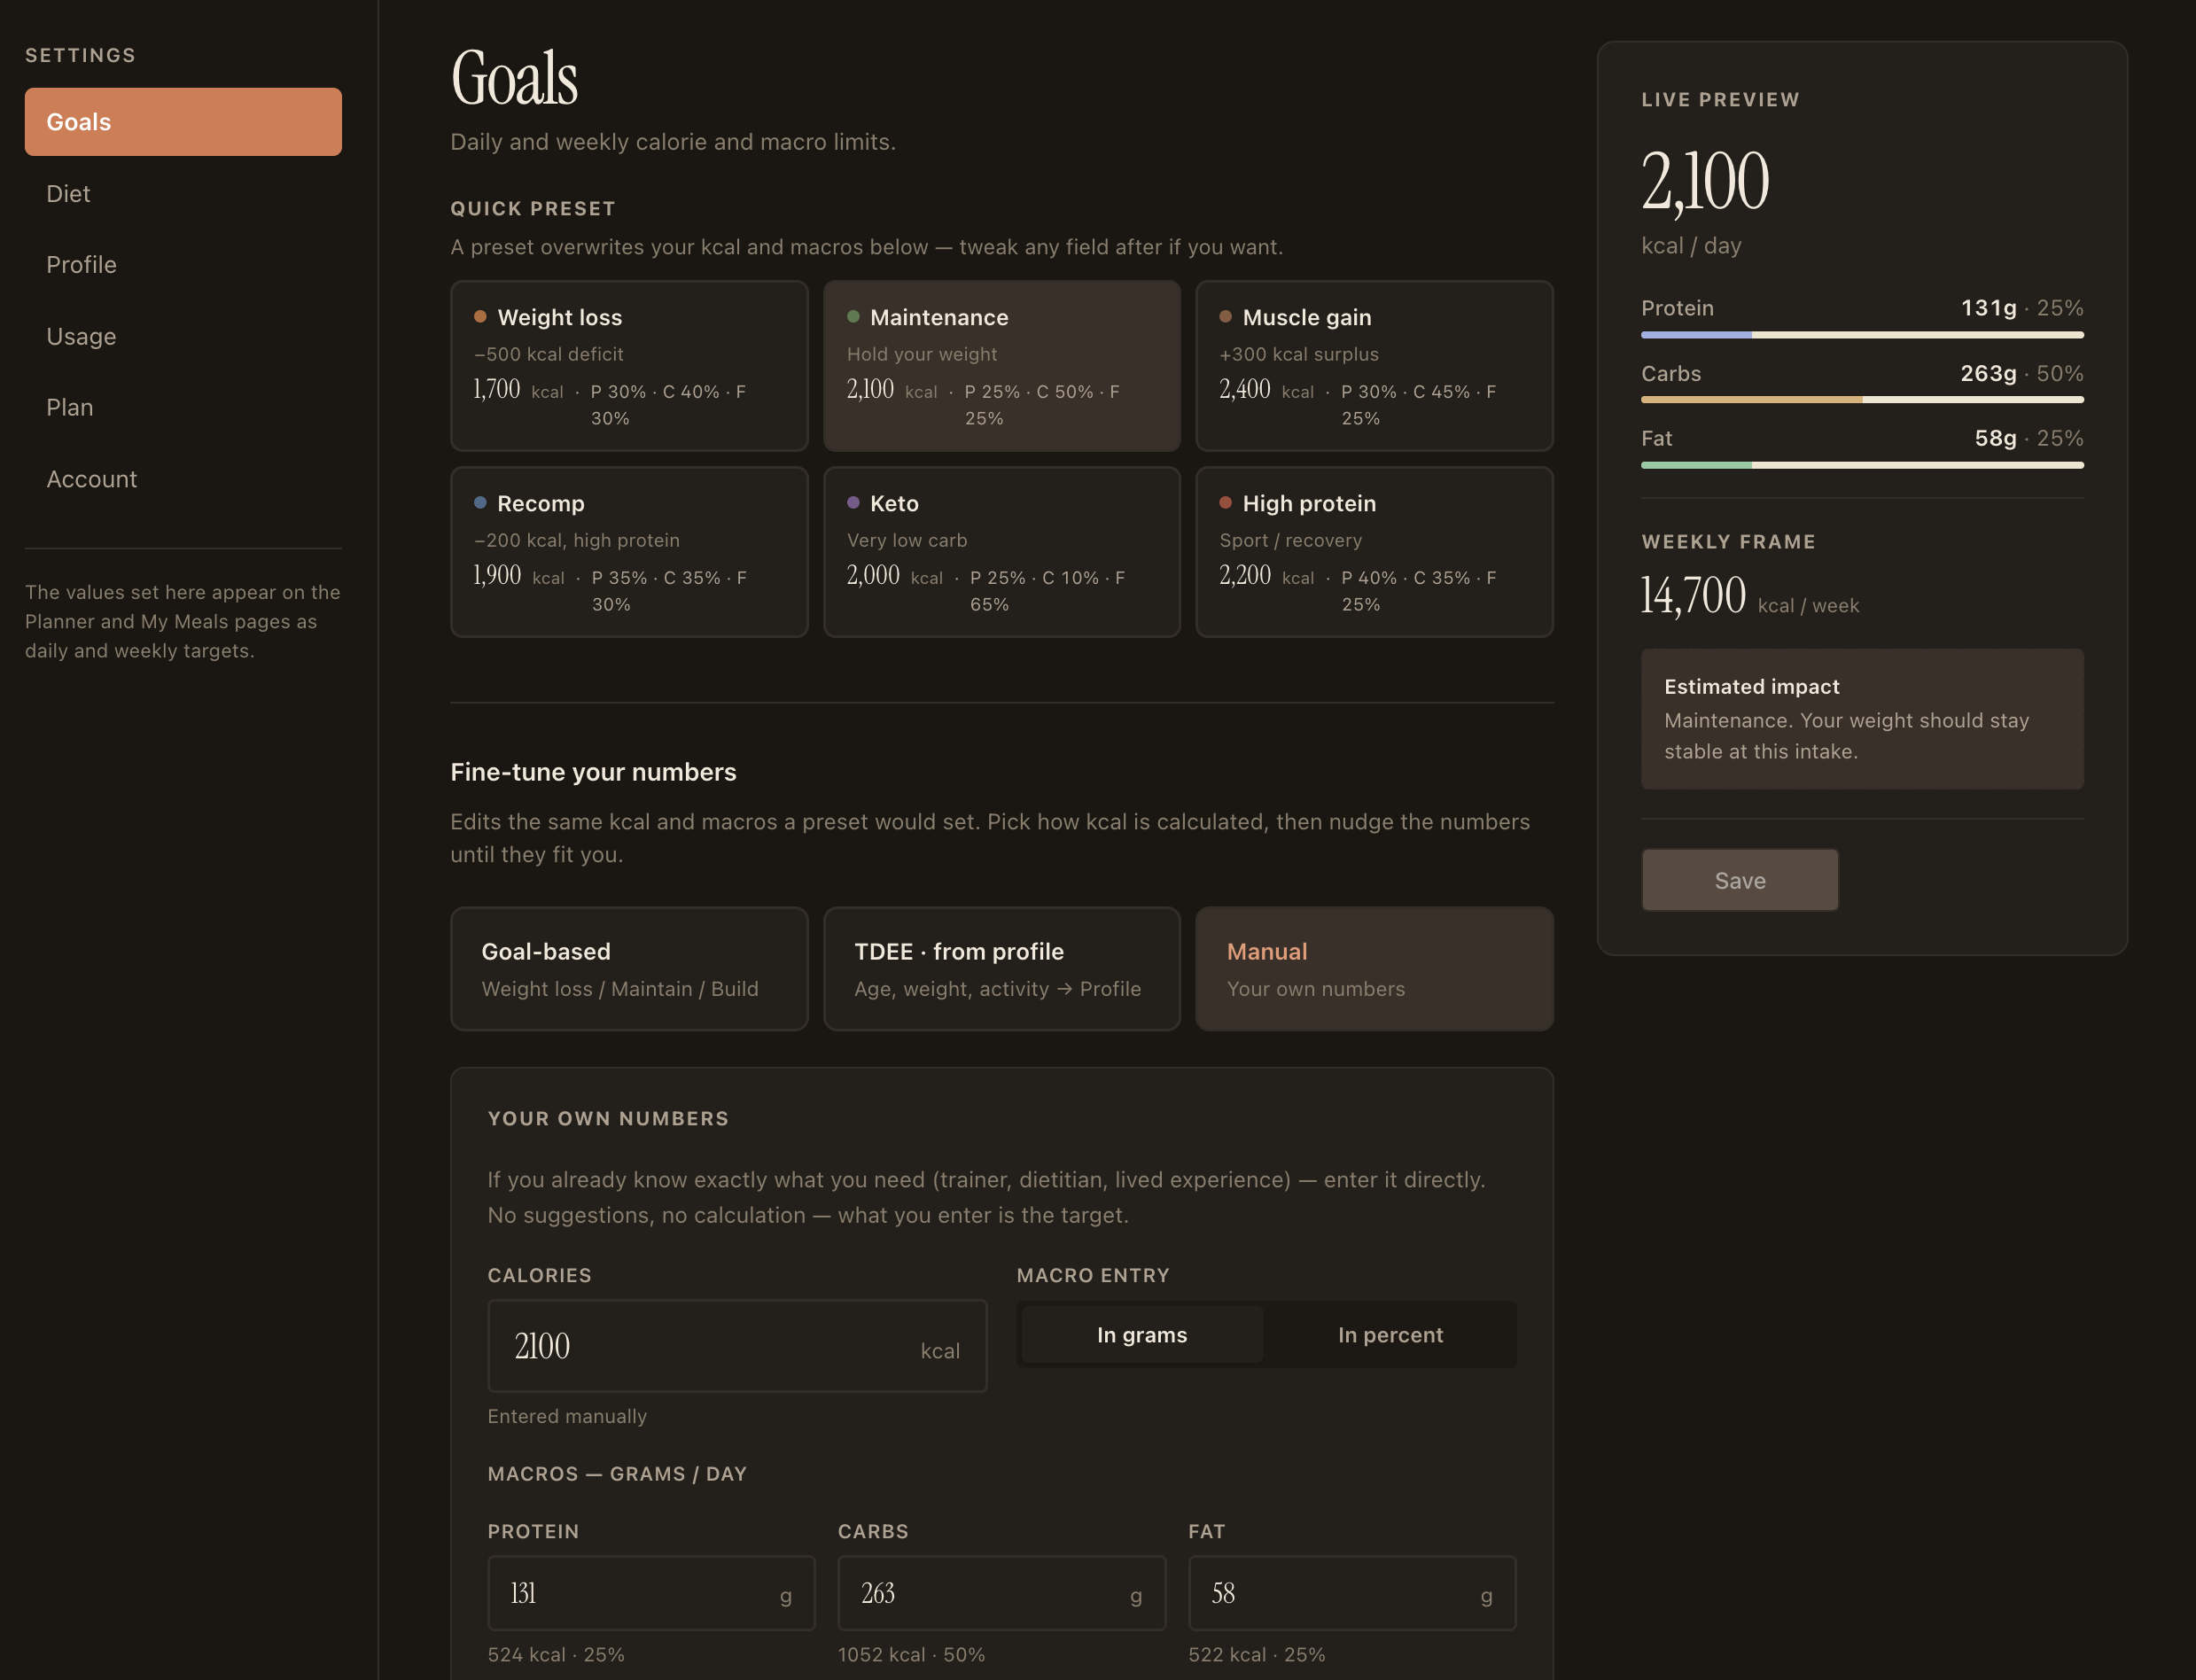The width and height of the screenshot is (2196, 1680).
Task: Click the green dot beside Maintenance
Action: pos(853,317)
